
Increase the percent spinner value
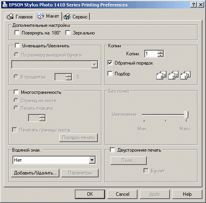69,76
